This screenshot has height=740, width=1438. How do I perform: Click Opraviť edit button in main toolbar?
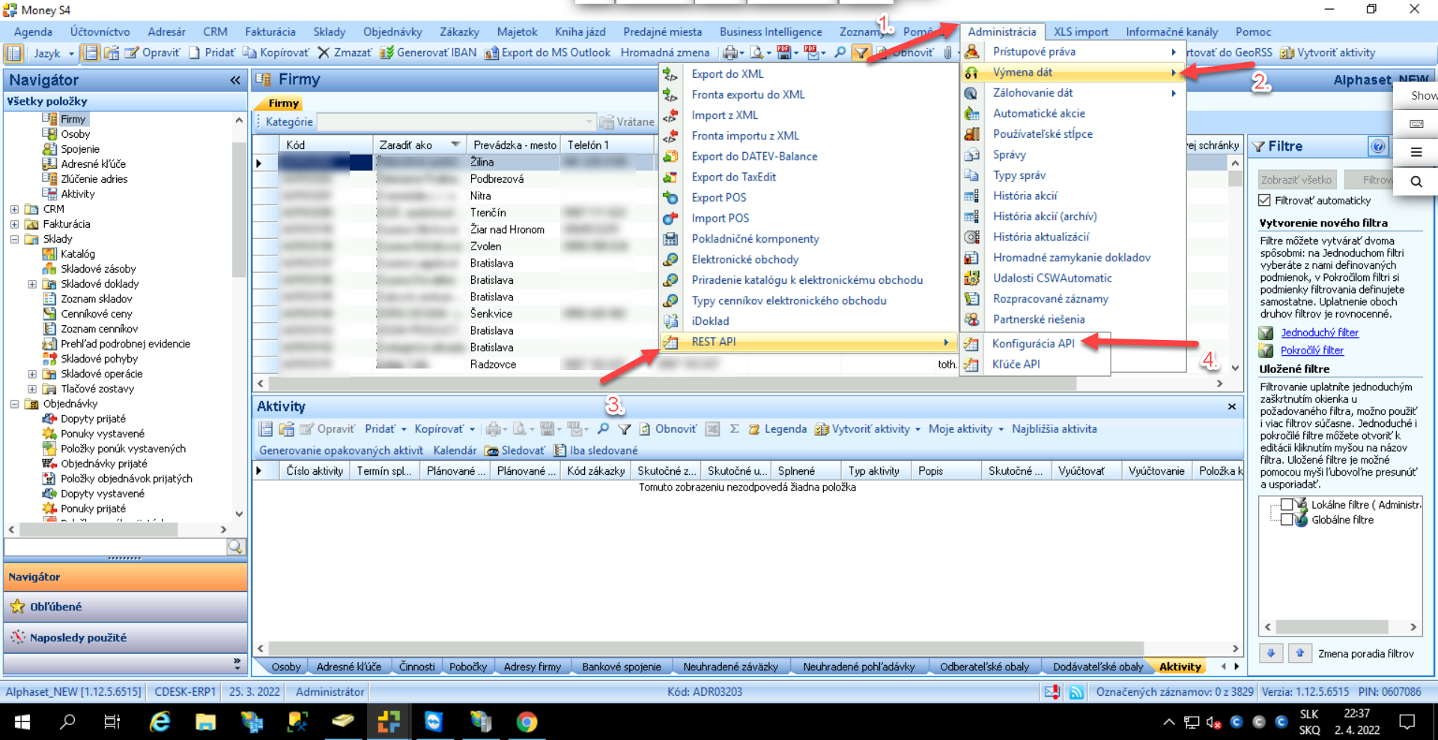pos(153,53)
